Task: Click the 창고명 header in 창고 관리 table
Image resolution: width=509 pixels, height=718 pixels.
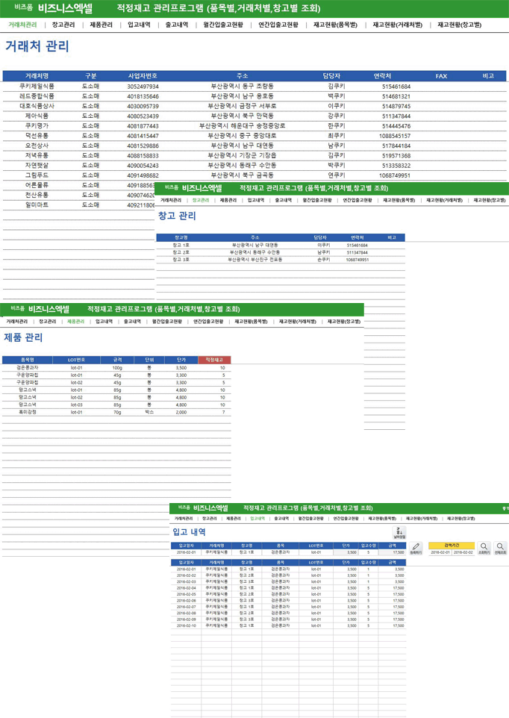Action: point(181,237)
